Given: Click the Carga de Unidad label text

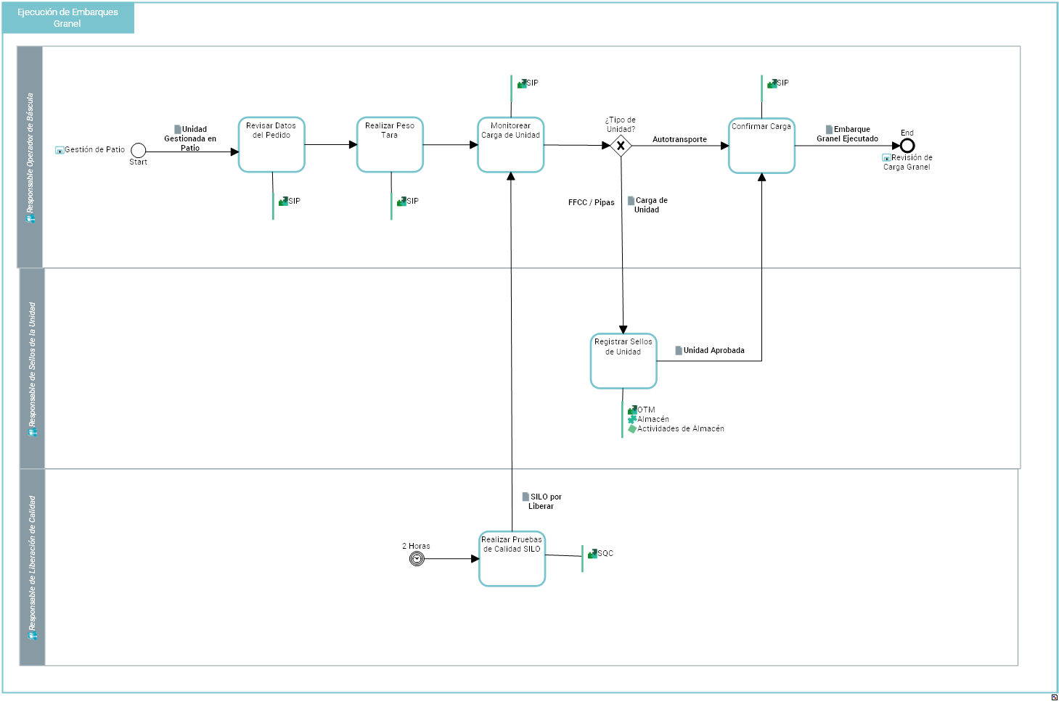Looking at the screenshot, I should [650, 204].
